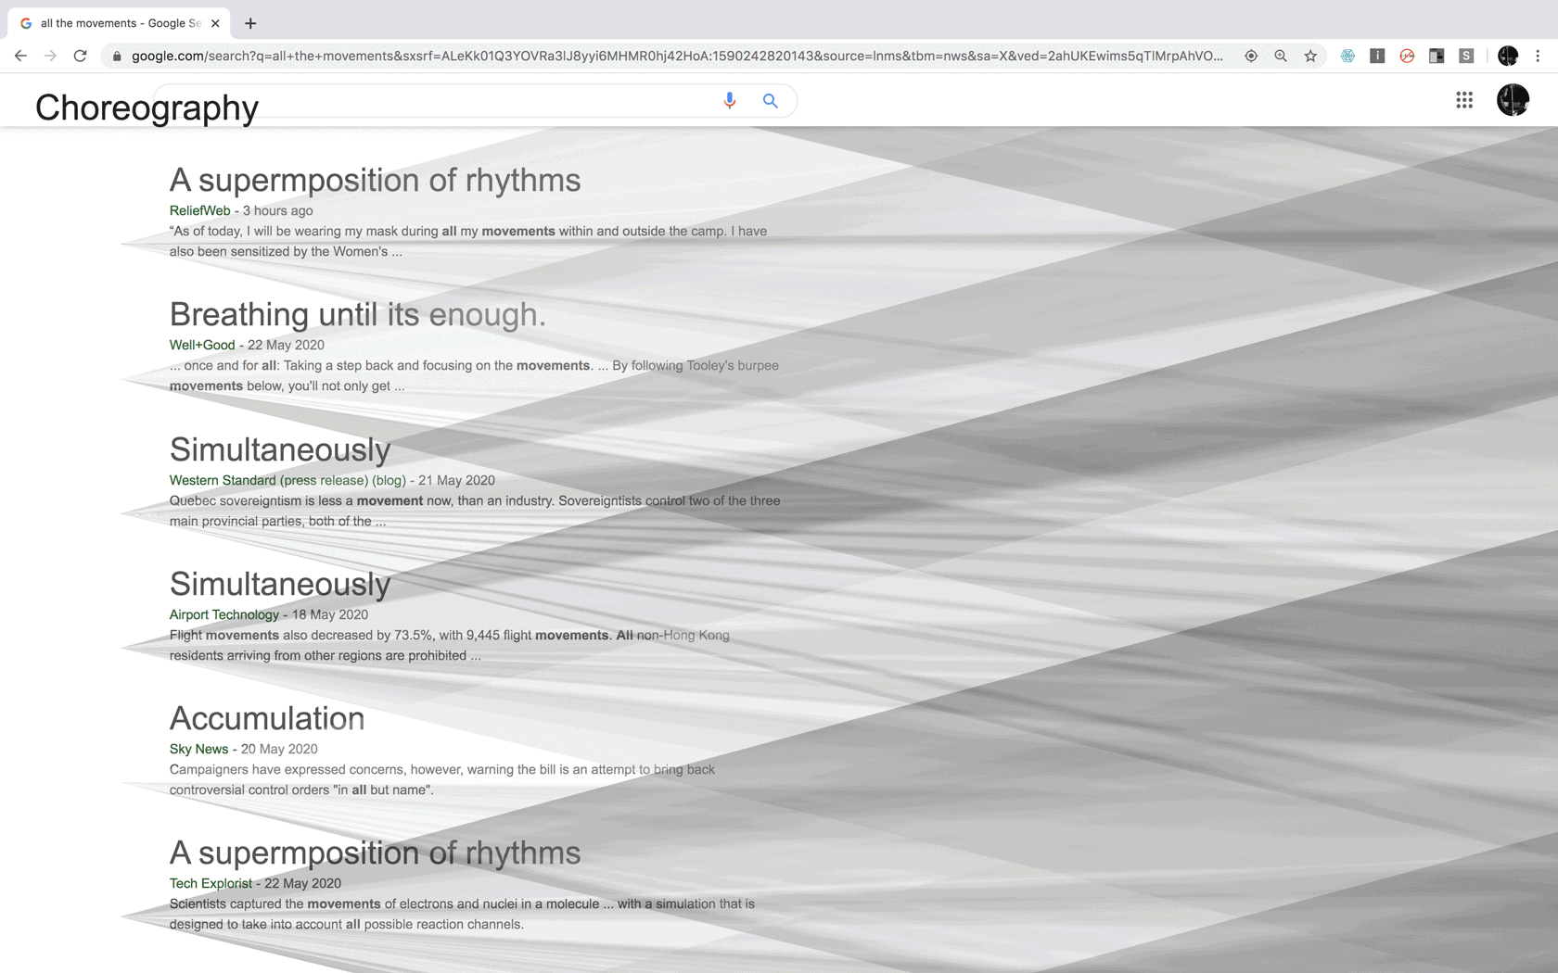Close the 'all the movements' tab
This screenshot has width=1558, height=973.
click(215, 23)
